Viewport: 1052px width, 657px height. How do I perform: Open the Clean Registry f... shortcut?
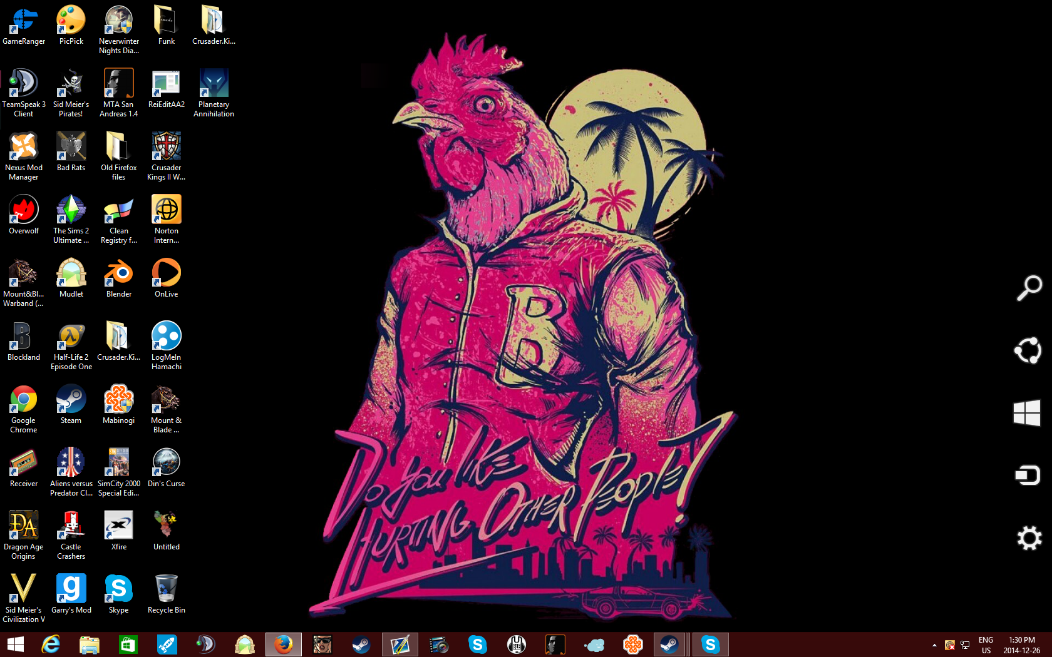pos(119,220)
